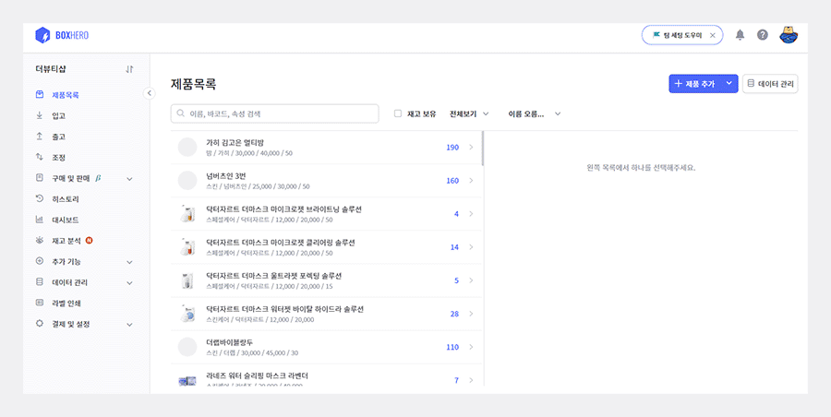The image size is (831, 417).
Task: Click the user profile avatar
Action: pyautogui.click(x=788, y=35)
